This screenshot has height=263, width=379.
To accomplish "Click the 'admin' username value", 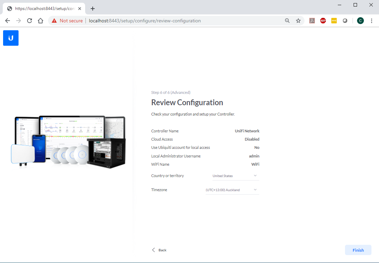I will point(254,156).
